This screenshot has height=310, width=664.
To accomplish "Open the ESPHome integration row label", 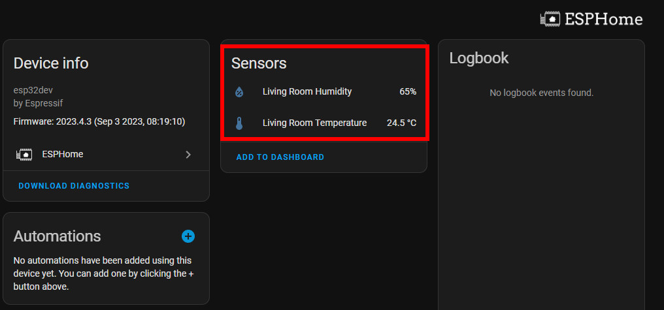I will point(62,155).
